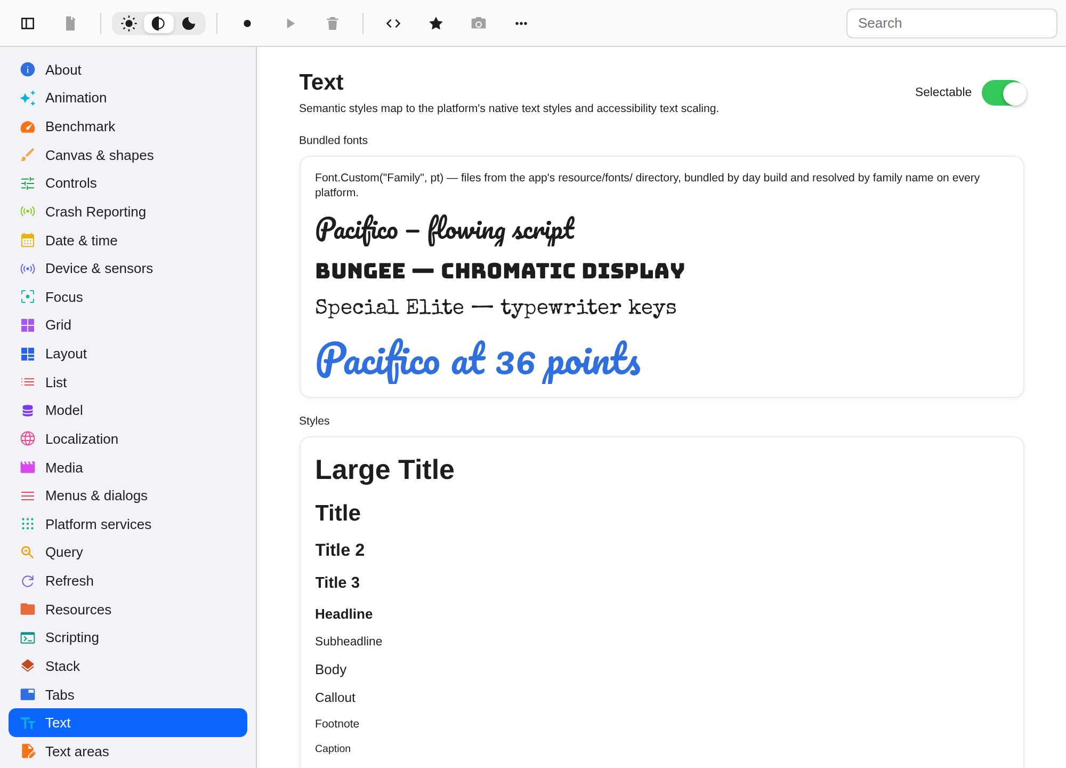Click the Media clapperboard icon
Screen dimensions: 1066x768
tap(28, 468)
